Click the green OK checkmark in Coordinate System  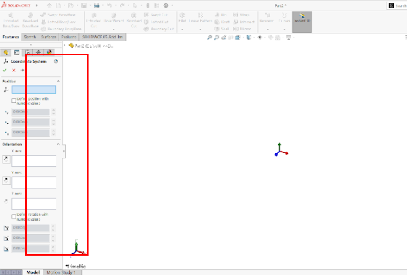(5, 70)
